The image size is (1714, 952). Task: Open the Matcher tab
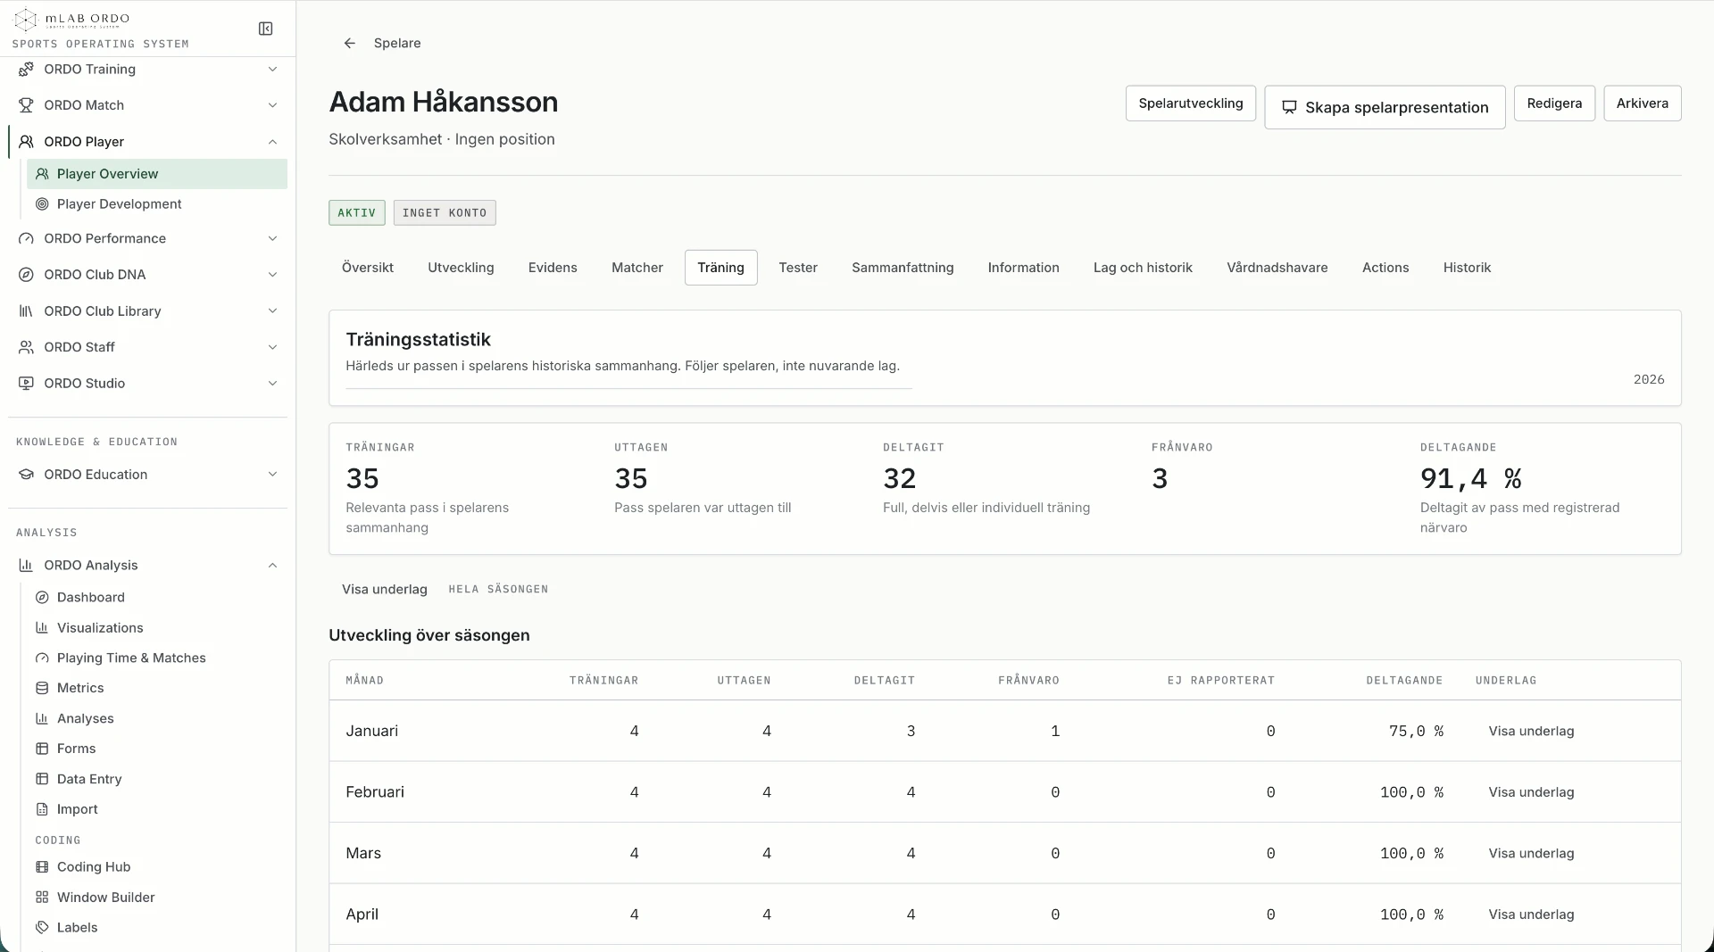tap(637, 268)
